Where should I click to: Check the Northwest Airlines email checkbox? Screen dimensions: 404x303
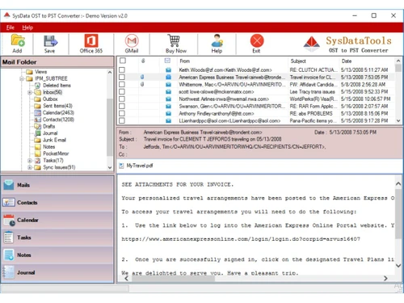click(122, 99)
